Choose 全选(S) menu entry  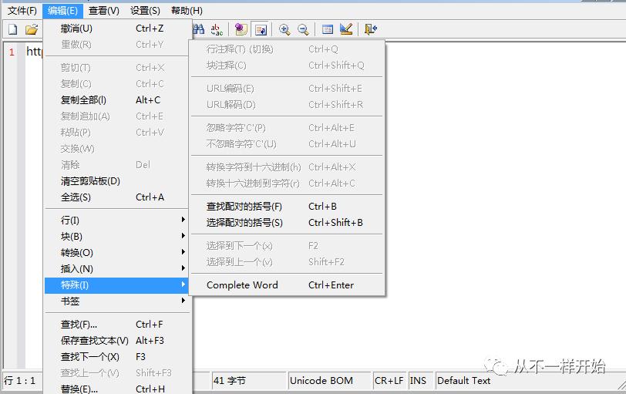tap(116, 197)
